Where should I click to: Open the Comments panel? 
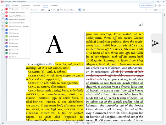pyautogui.click(x=159, y=10)
